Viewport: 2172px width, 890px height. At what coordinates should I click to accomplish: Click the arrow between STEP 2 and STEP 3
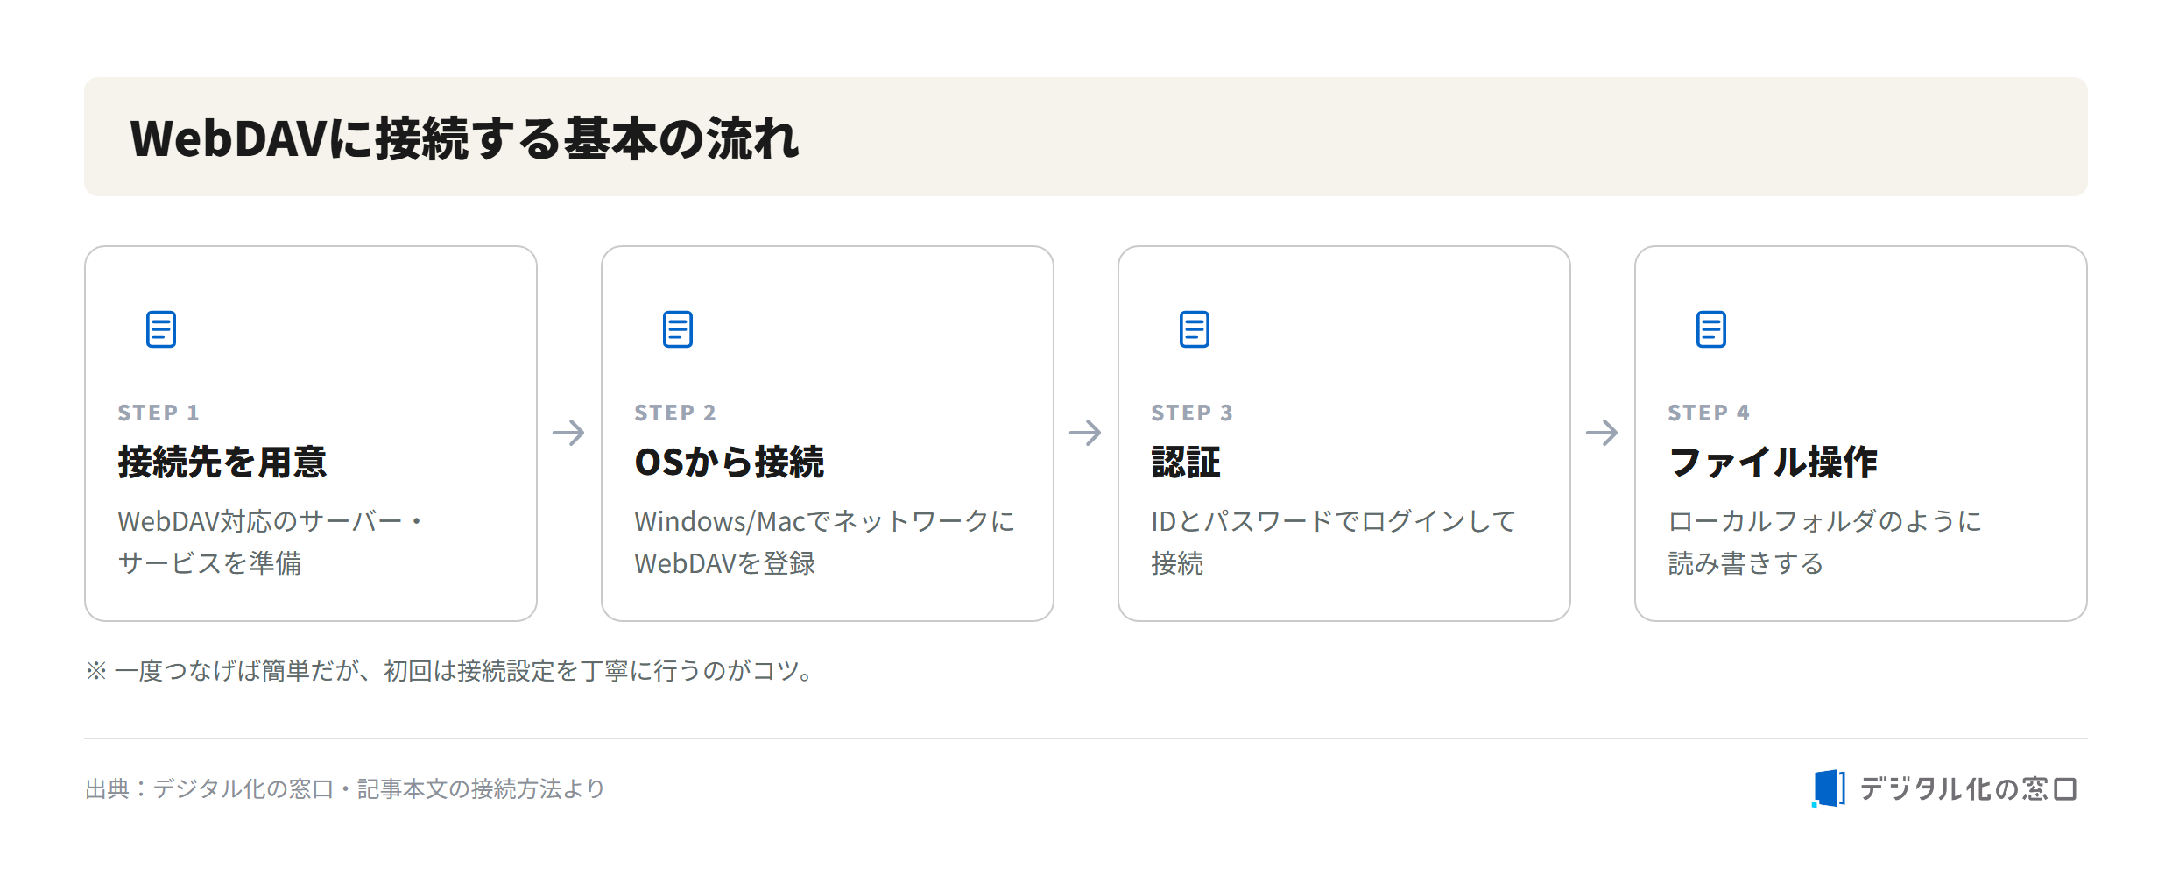(x=1086, y=433)
